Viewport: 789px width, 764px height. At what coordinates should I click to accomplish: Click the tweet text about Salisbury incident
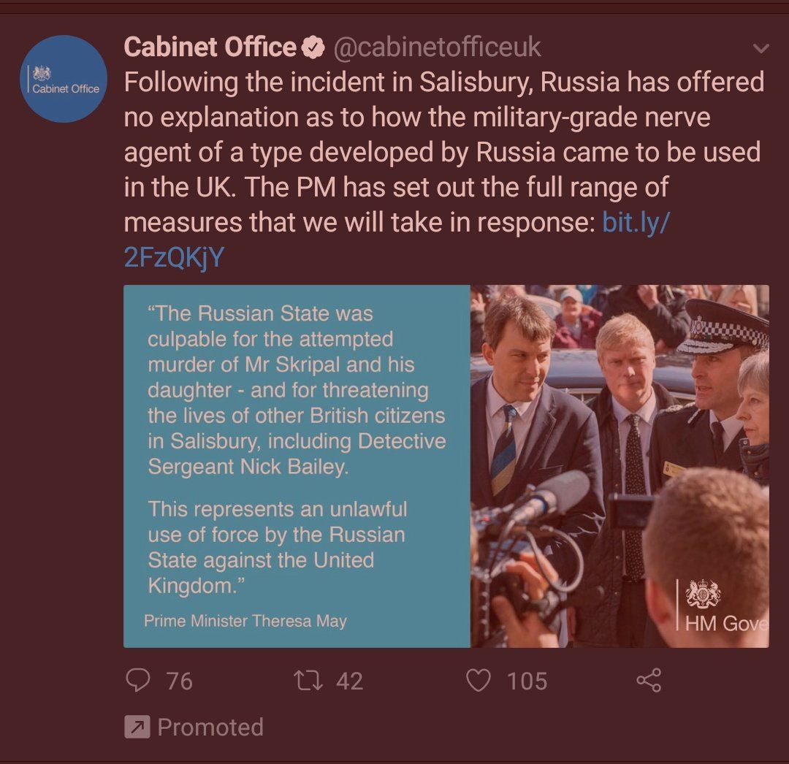444,169
